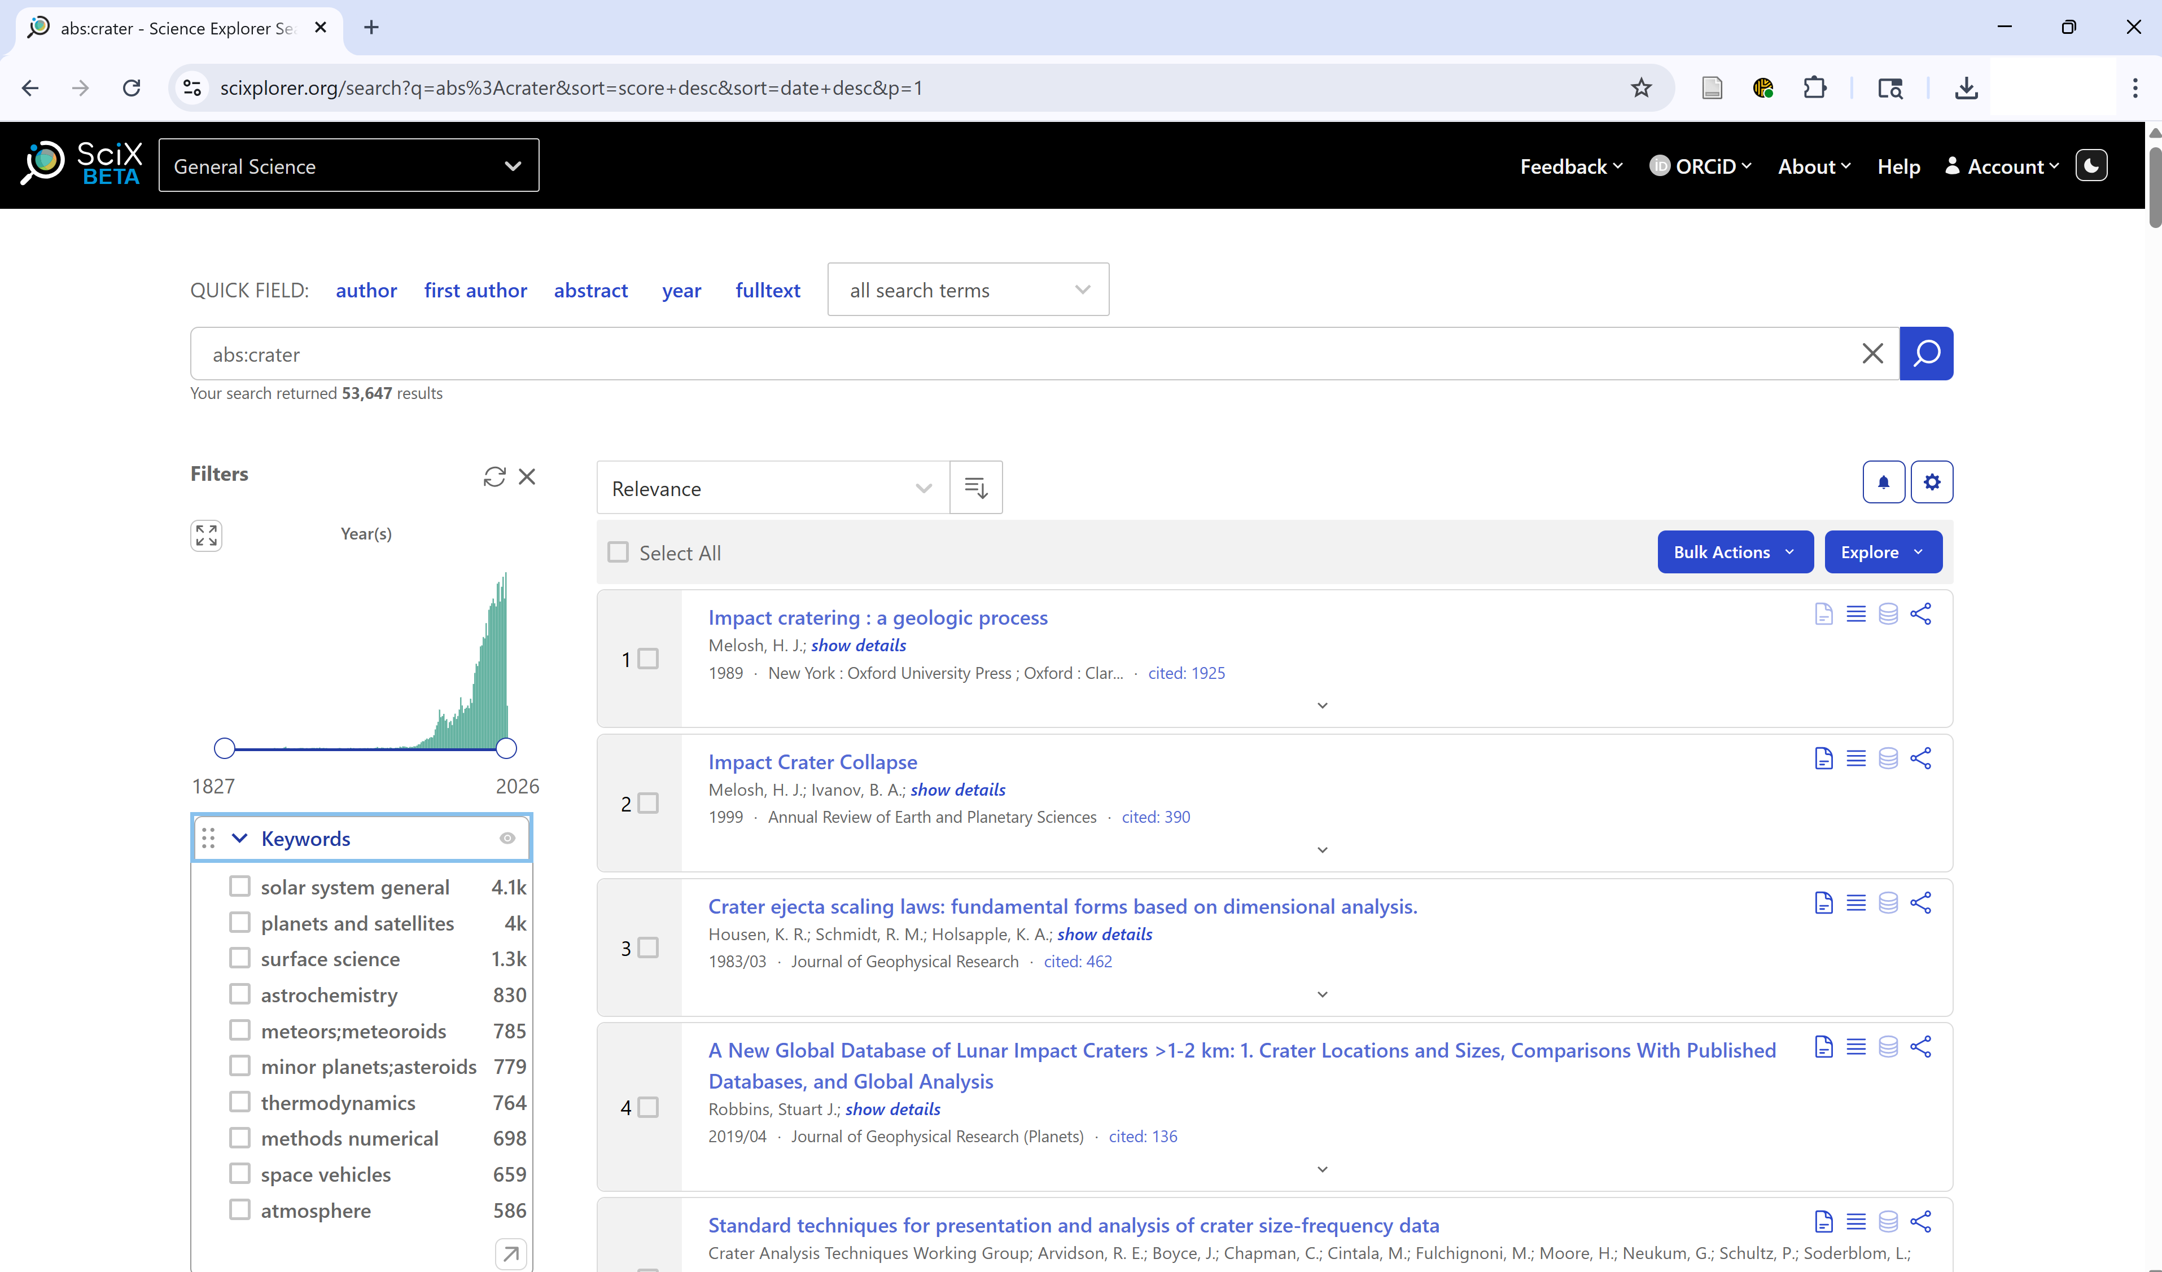Share the Crater ejecta scaling laws result

coord(1920,902)
